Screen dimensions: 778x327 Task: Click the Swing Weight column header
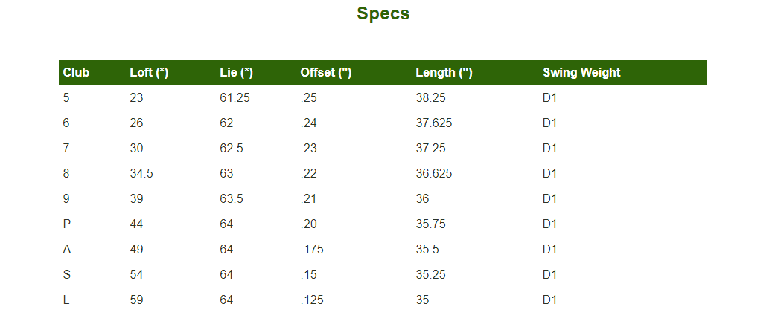(581, 73)
